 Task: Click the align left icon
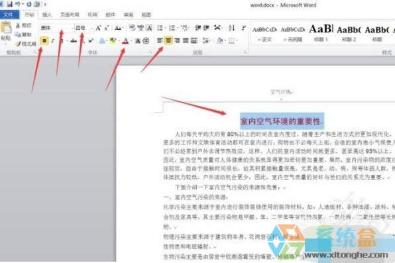[160, 40]
